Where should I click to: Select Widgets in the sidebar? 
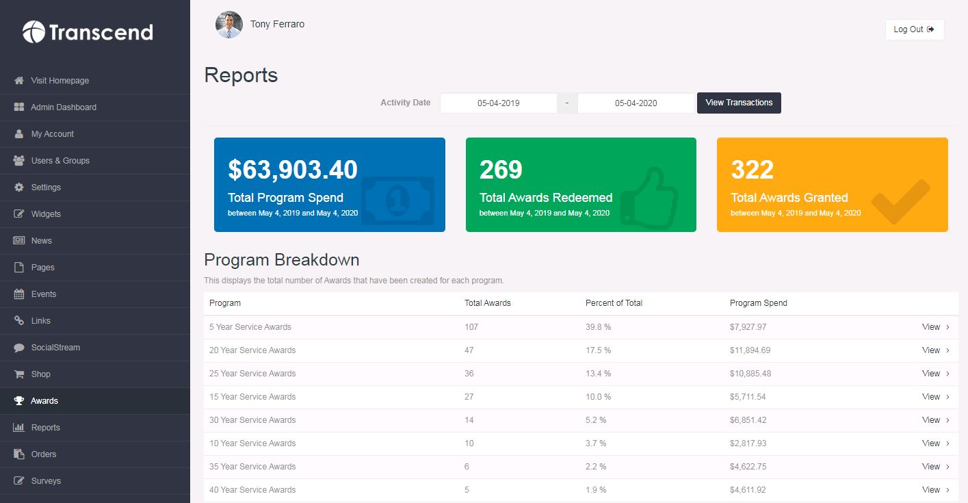(95, 214)
